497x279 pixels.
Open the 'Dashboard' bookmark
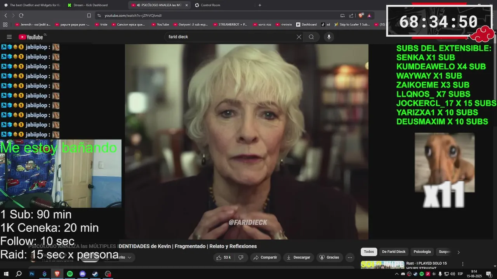click(x=306, y=24)
